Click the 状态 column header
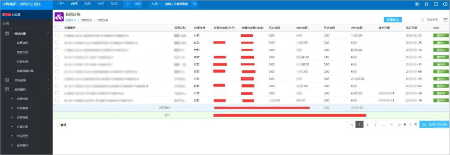450x155 pixels. [x=436, y=28]
